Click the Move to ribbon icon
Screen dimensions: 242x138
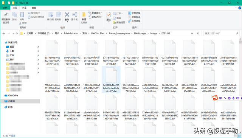pos(51,15)
